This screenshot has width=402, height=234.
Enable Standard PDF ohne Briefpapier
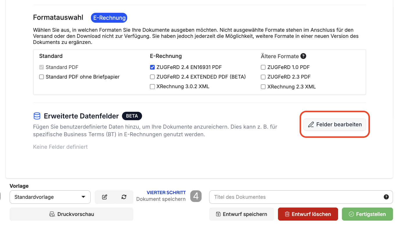[42, 77]
